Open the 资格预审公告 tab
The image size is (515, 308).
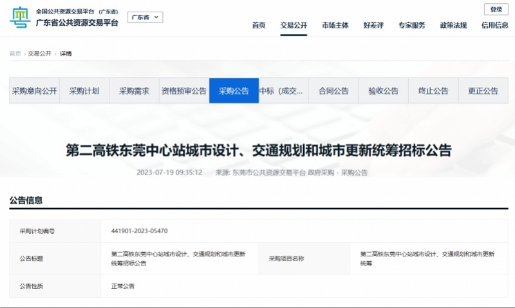pos(184,91)
